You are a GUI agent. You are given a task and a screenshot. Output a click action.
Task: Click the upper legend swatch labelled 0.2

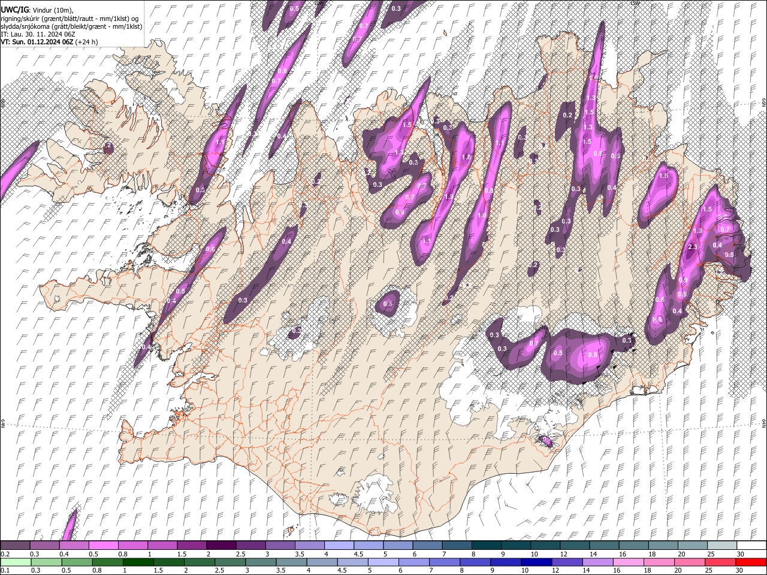point(15,546)
